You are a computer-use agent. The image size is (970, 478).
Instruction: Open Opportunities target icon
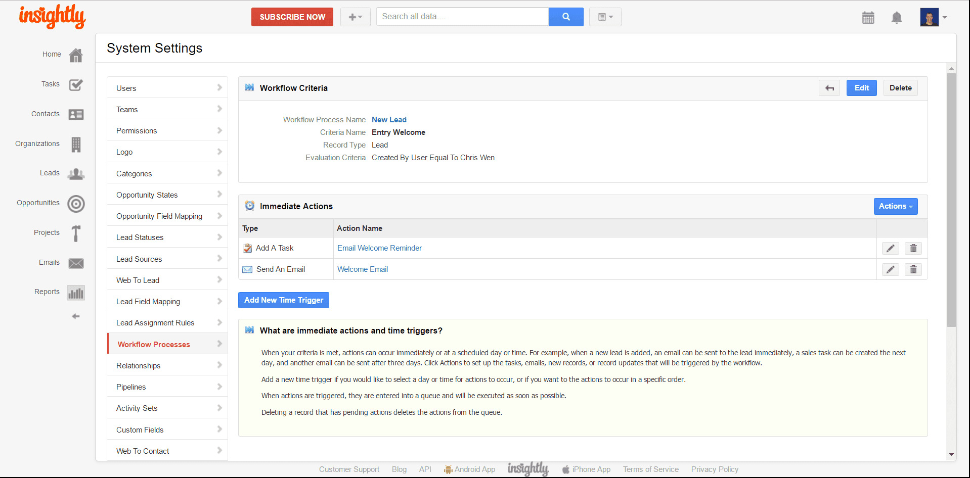76,204
